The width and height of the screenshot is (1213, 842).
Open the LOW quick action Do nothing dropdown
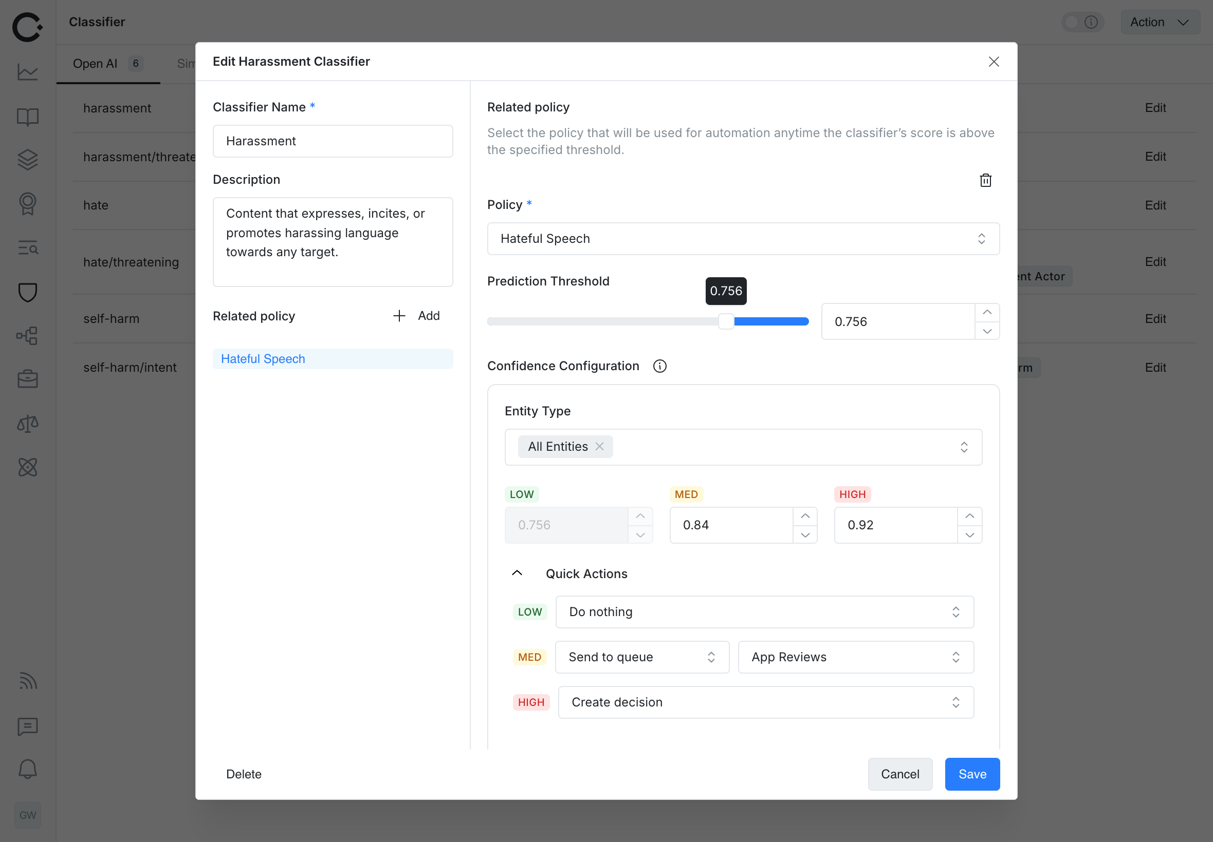(764, 612)
